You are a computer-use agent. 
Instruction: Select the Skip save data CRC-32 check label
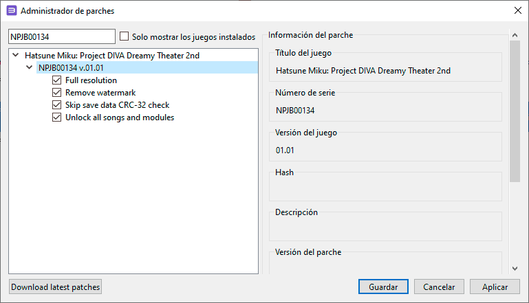pyautogui.click(x=118, y=105)
